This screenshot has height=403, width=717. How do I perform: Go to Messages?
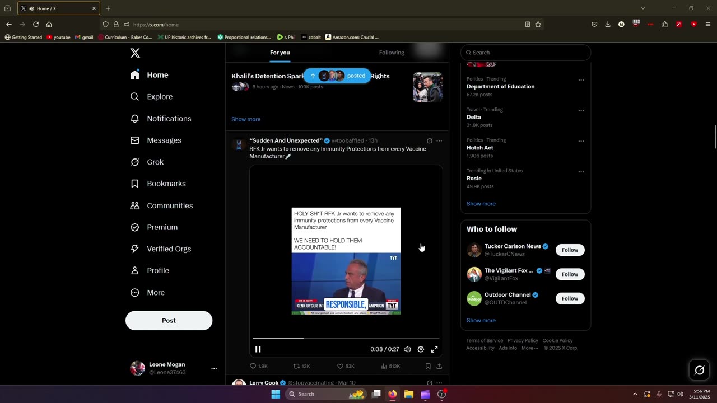click(156, 140)
